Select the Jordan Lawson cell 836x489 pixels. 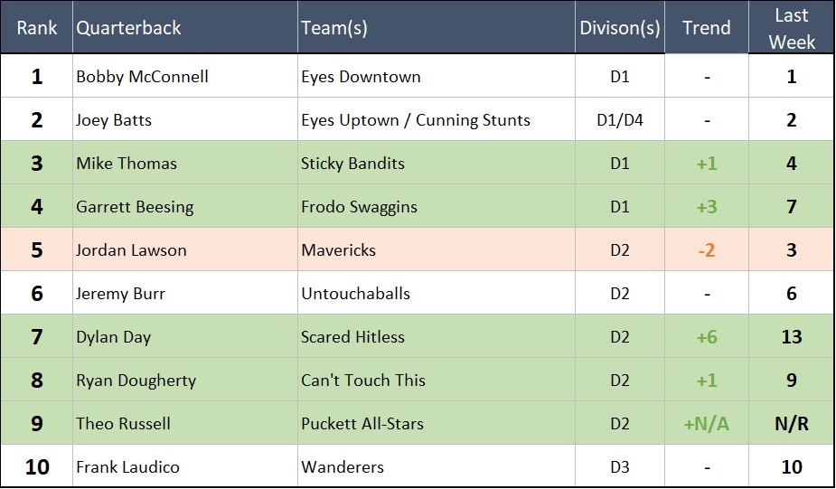(x=131, y=250)
